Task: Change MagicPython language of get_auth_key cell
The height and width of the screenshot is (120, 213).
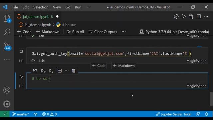Action: [x=196, y=61]
